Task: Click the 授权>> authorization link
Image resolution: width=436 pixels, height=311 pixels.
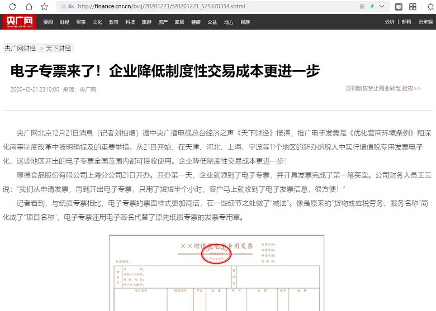Action: pyautogui.click(x=411, y=88)
